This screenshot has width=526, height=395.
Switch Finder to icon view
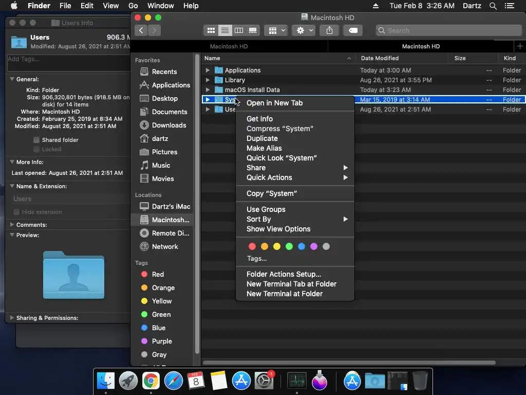(x=211, y=30)
